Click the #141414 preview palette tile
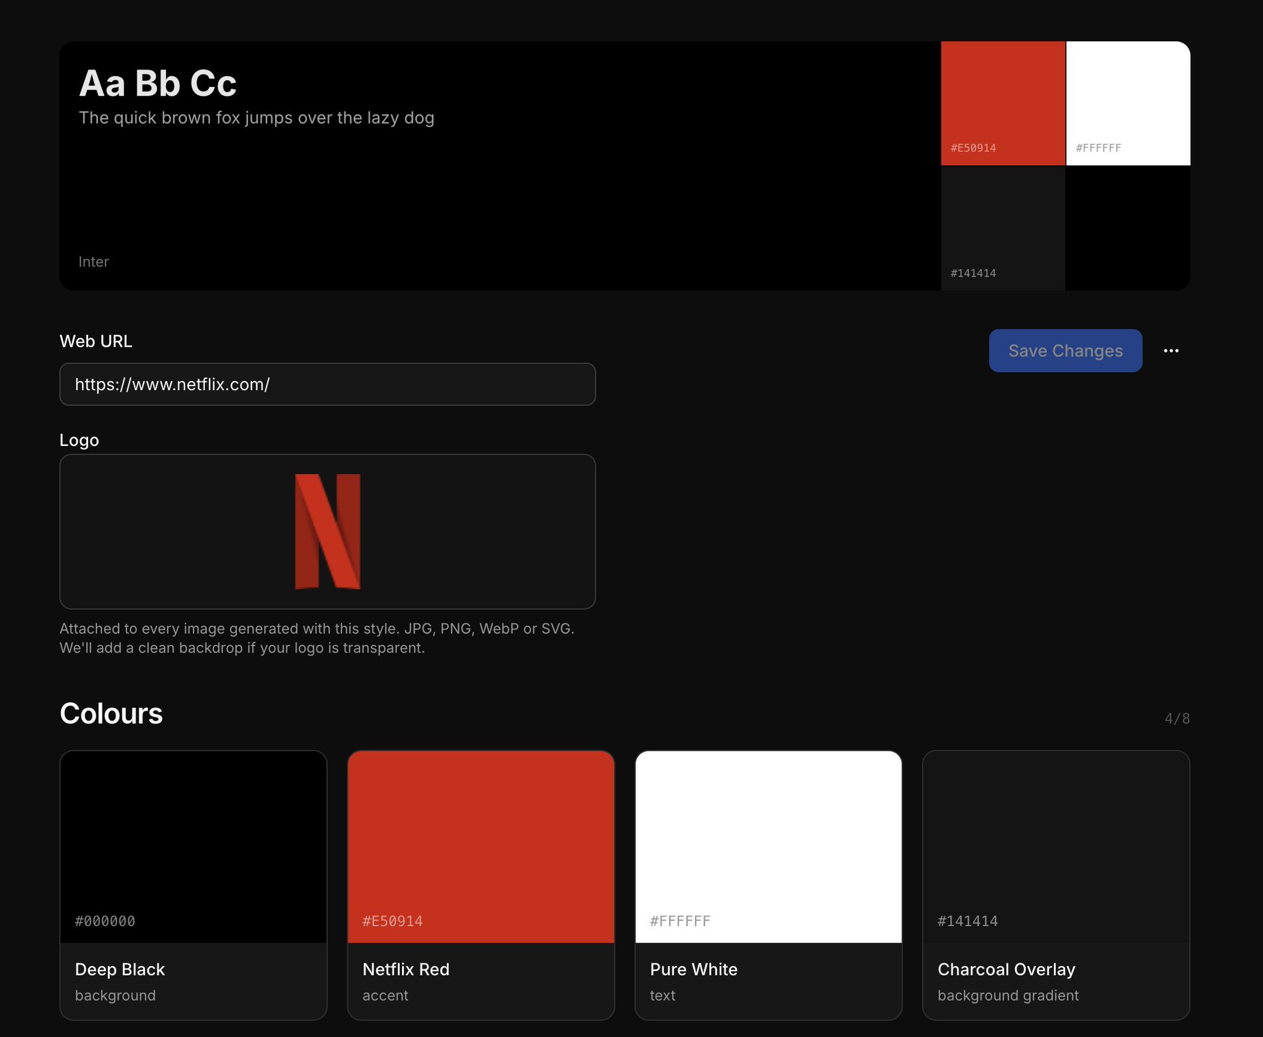The width and height of the screenshot is (1263, 1037). pyautogui.click(x=1003, y=228)
